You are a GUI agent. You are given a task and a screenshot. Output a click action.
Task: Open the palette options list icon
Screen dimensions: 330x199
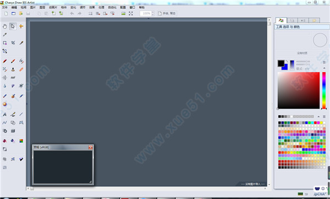pos(324,116)
